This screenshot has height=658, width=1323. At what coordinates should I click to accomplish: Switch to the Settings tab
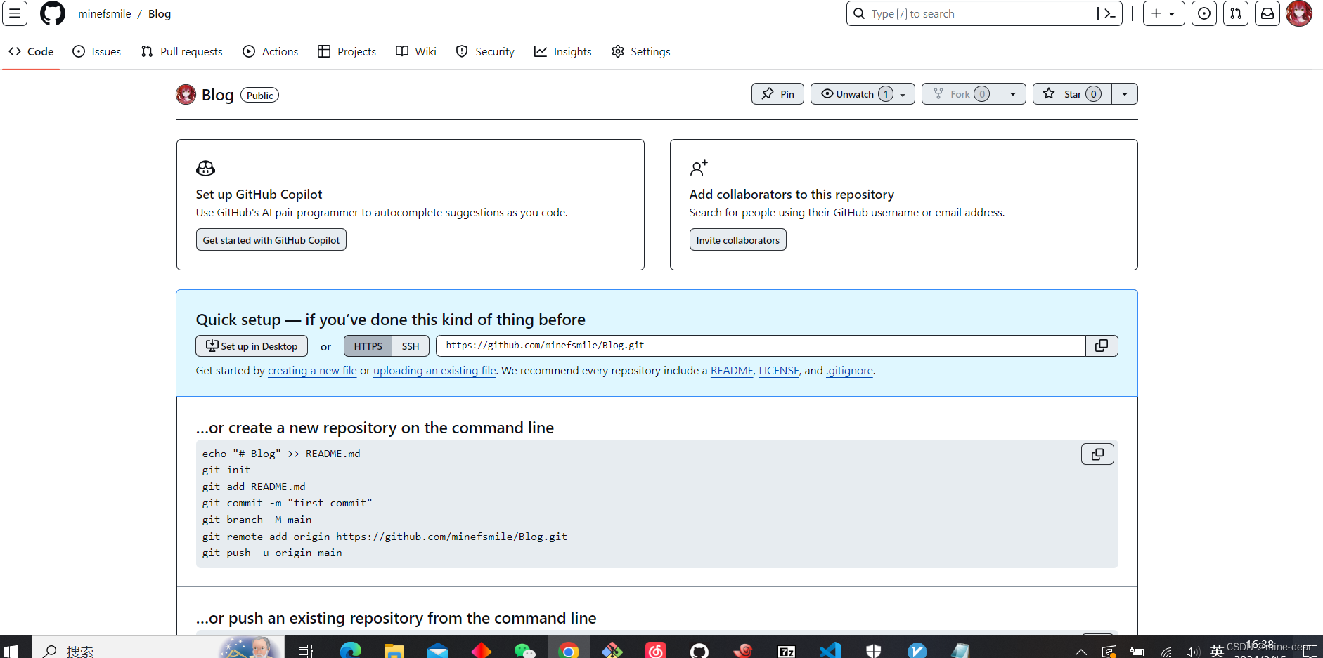(x=641, y=51)
